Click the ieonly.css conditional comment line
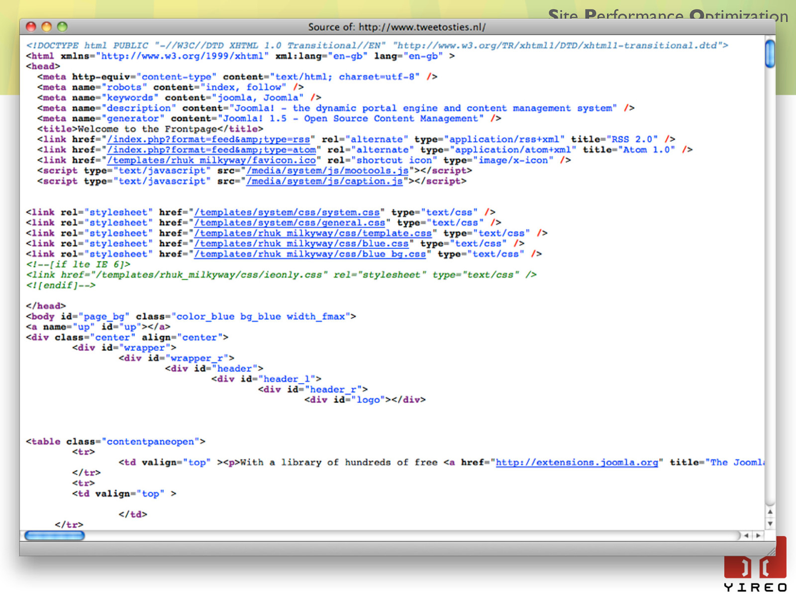 (281, 275)
